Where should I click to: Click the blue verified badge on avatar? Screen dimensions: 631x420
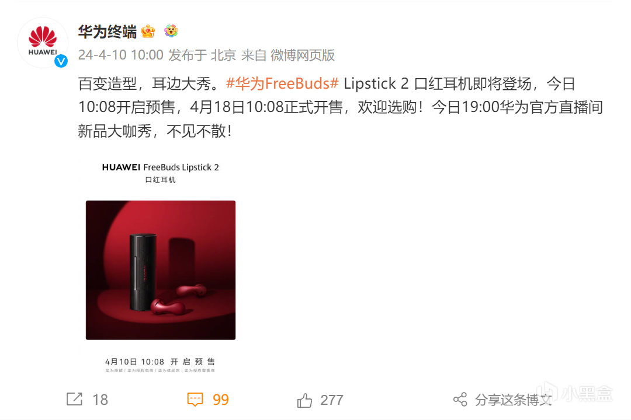[61, 61]
